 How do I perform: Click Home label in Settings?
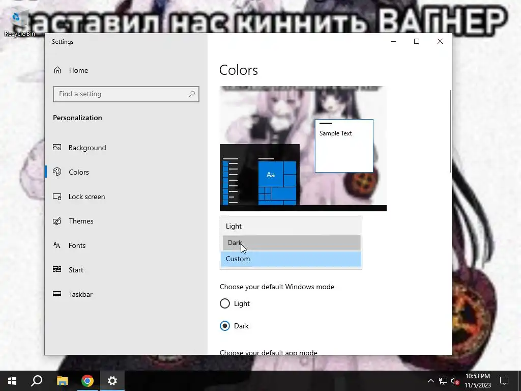(78, 70)
